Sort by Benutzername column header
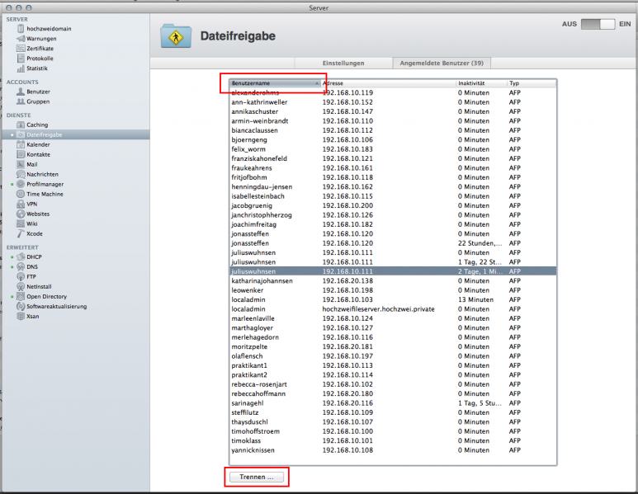Image resolution: width=638 pixels, height=494 pixels. 272,83
